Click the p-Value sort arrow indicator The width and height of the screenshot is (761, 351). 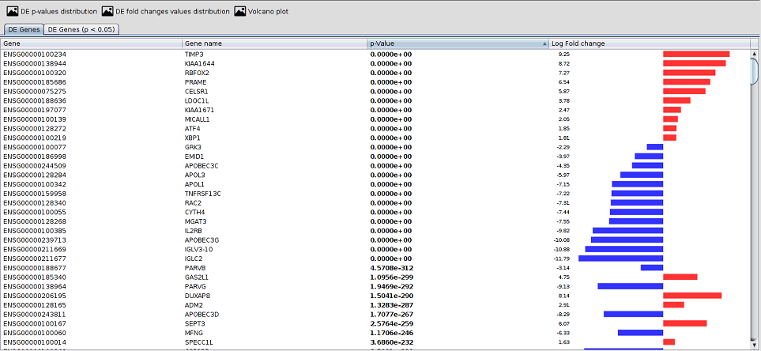pos(543,43)
